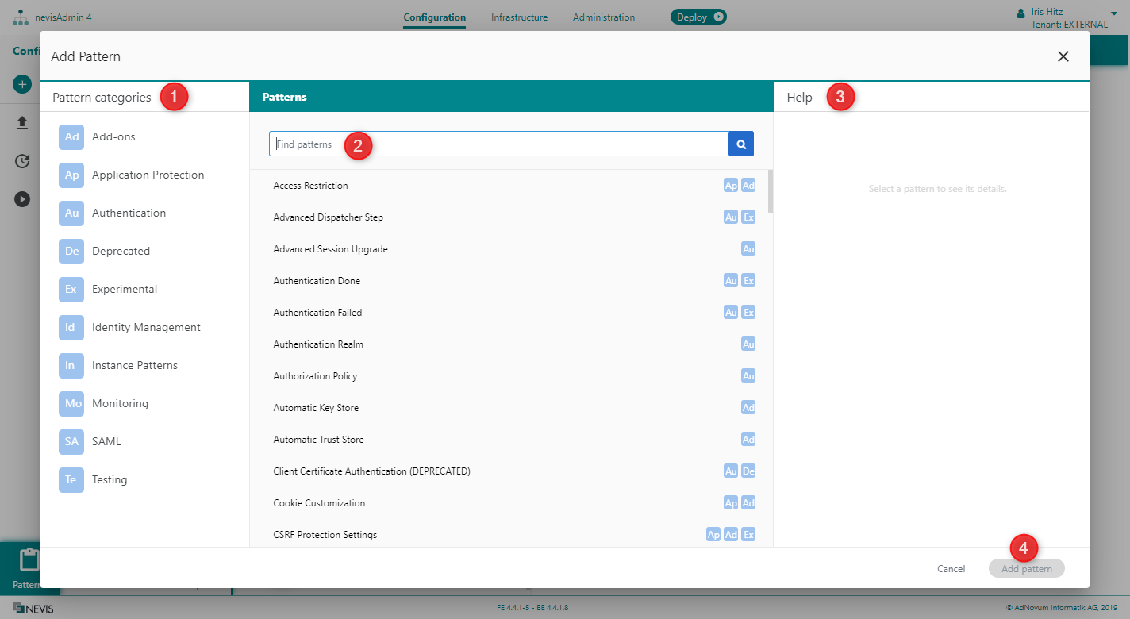Close the Add Pattern dialog
This screenshot has width=1130, height=619.
click(x=1063, y=56)
